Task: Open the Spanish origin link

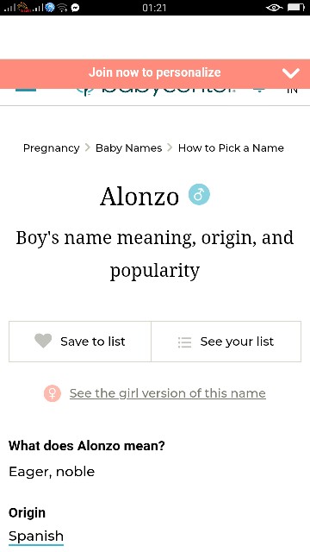Action: pyautogui.click(x=36, y=536)
